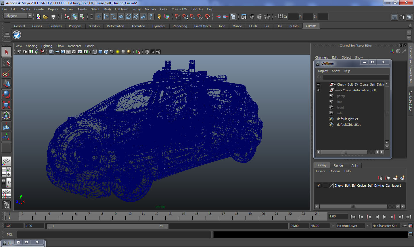Image resolution: width=414 pixels, height=247 pixels.
Task: Toggle wireframe shading icon in viewport
Action: (x=95, y=52)
